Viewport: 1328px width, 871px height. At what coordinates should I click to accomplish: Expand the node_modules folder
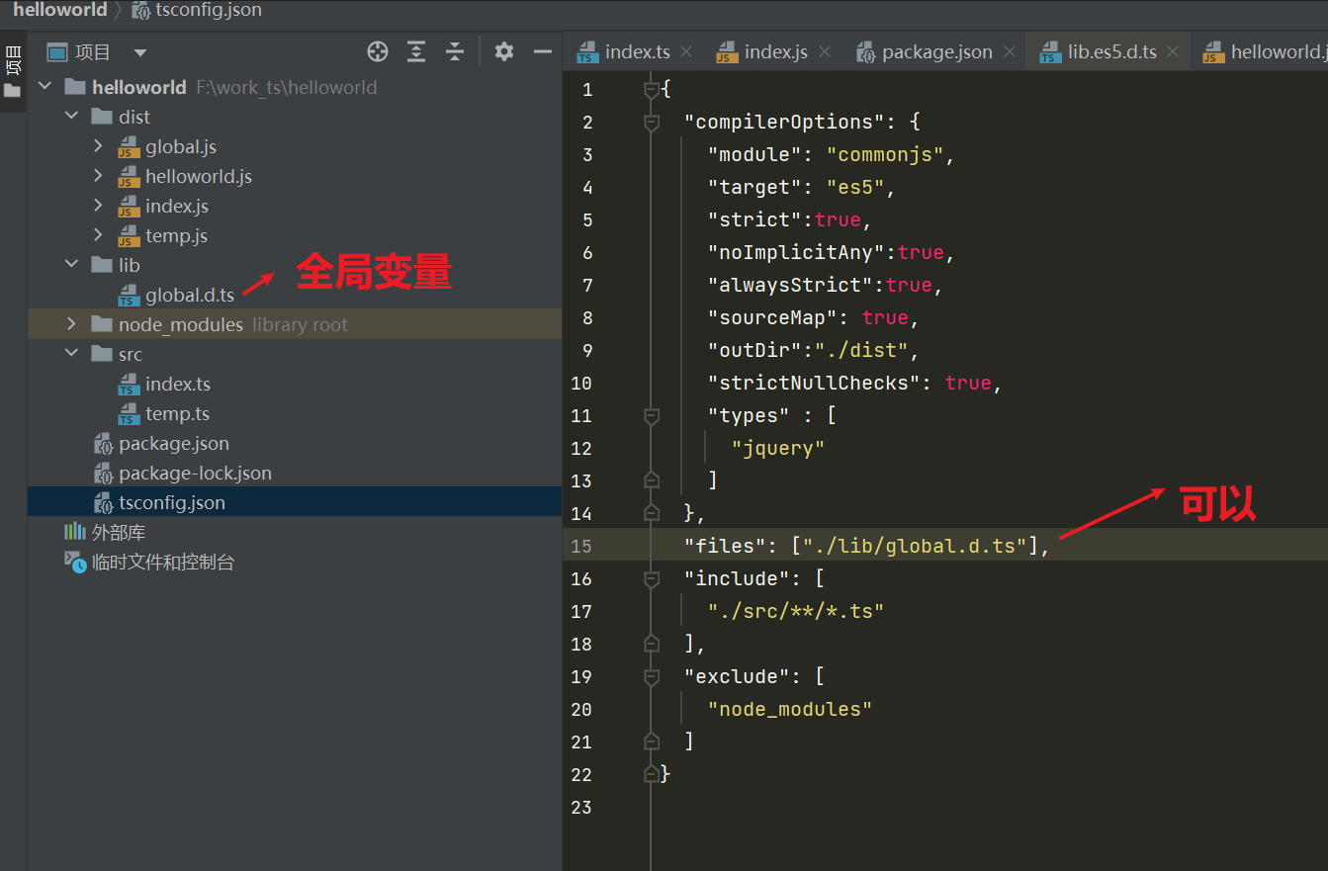(x=72, y=324)
